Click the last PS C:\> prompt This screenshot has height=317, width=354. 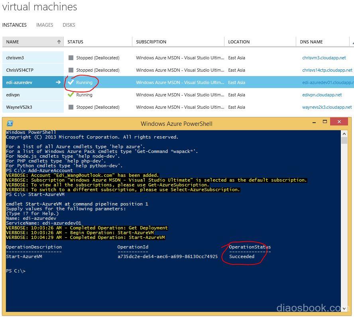pyautogui.click(x=16, y=271)
